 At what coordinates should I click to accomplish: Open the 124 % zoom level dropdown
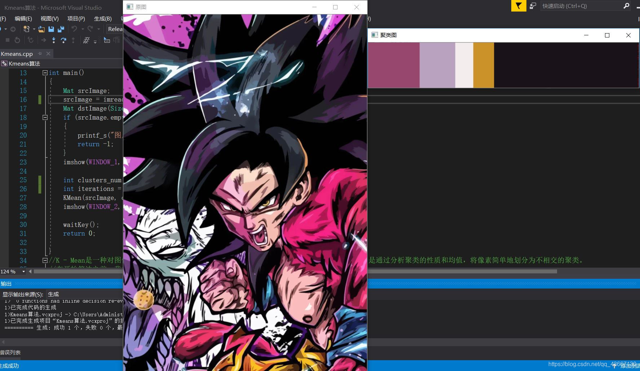(x=24, y=272)
